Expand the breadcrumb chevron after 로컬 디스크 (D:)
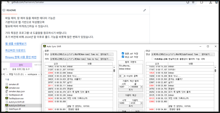The height and width of the screenshot is (113, 220). click(26, 74)
